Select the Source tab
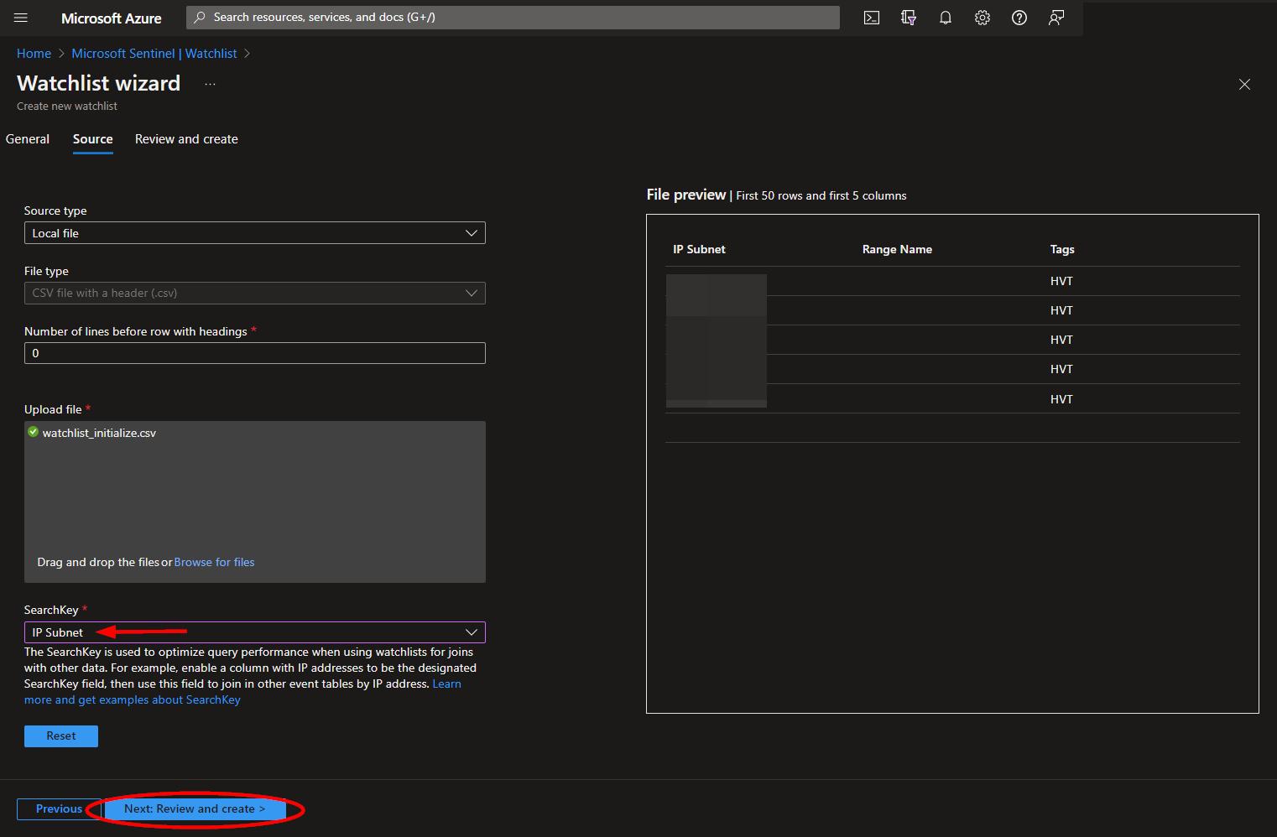 pyautogui.click(x=93, y=139)
